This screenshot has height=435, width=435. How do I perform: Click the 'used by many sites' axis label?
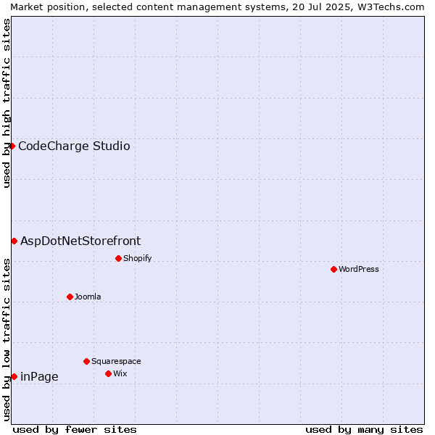(x=364, y=430)
